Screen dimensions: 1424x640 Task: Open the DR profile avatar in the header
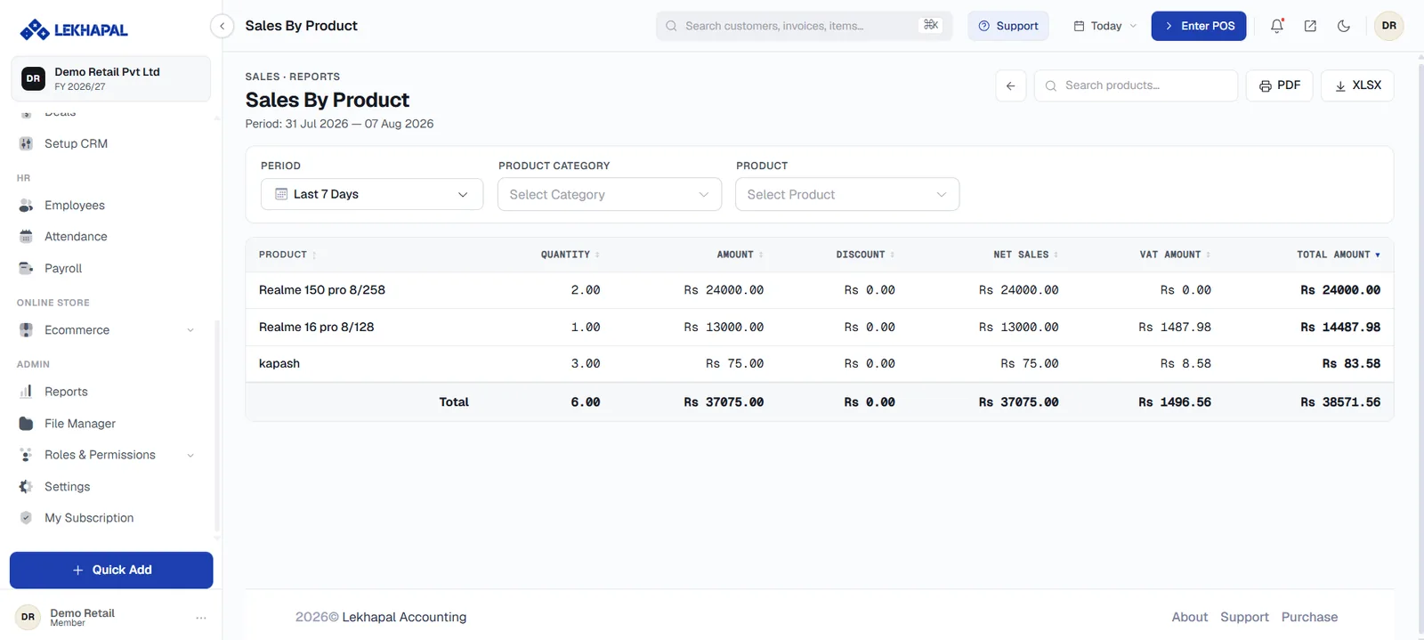pyautogui.click(x=1388, y=26)
